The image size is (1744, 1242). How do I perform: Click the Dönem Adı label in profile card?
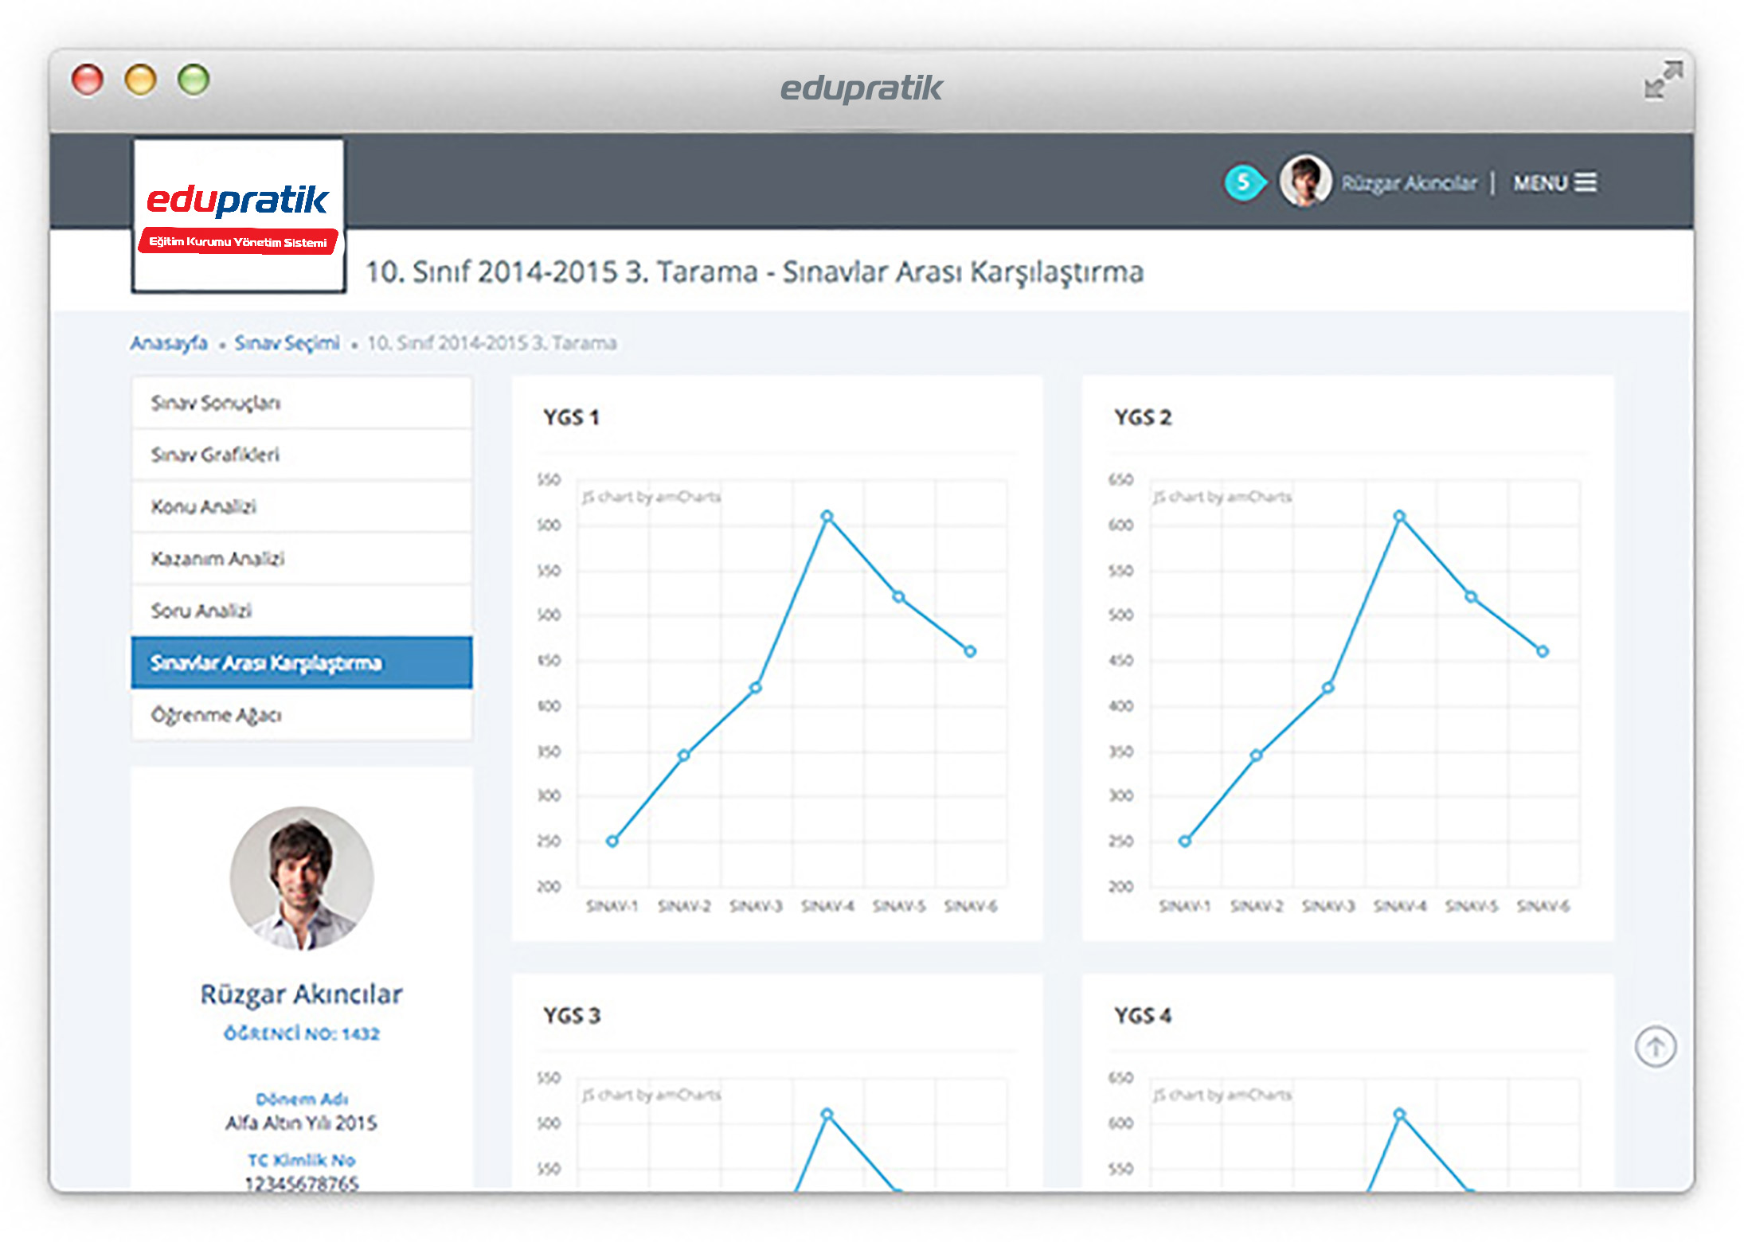pyautogui.click(x=302, y=1099)
